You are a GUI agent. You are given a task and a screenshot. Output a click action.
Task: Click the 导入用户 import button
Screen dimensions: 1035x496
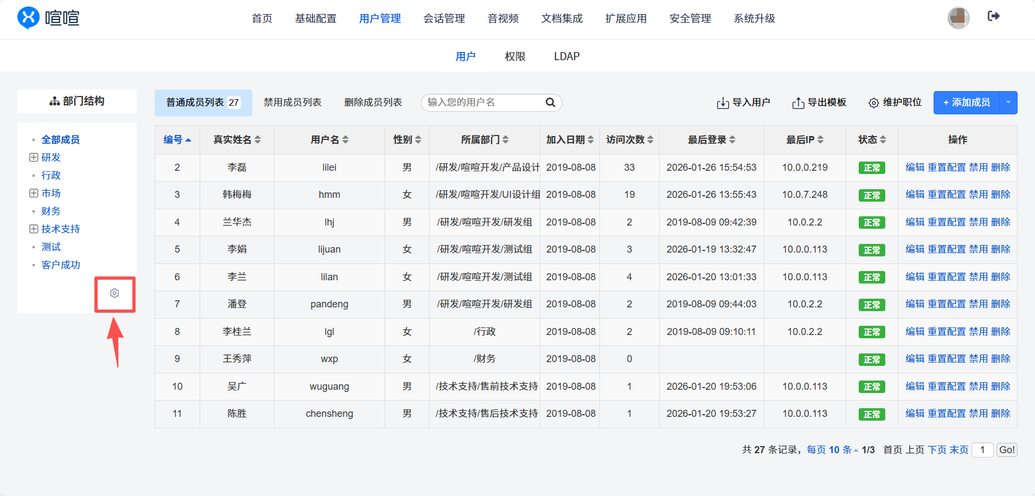pos(743,102)
